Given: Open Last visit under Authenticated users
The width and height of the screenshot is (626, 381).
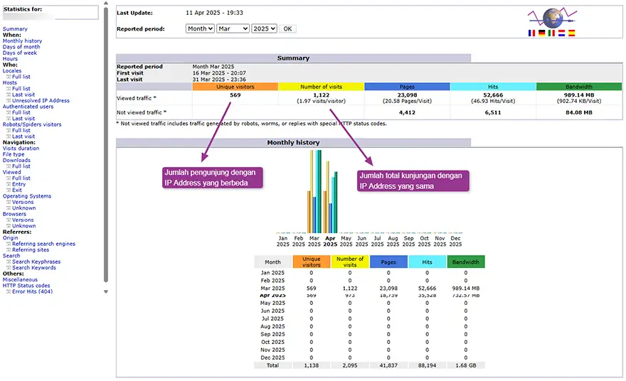Looking at the screenshot, I should pos(23,119).
